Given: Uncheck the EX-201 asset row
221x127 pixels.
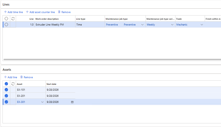Looking at the screenshot, I should point(6,96).
